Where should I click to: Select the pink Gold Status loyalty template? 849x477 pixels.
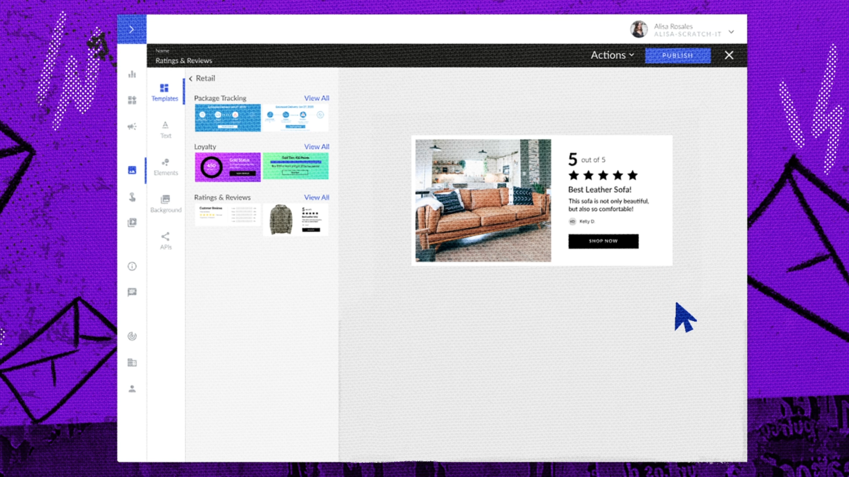[228, 167]
